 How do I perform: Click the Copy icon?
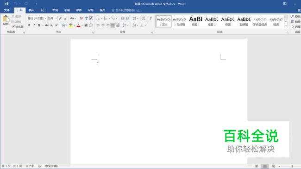[x=13, y=21]
